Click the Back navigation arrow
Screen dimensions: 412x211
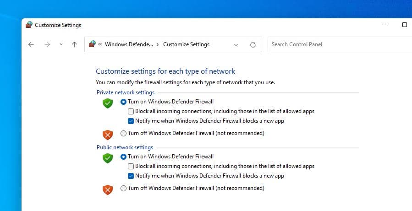click(x=31, y=44)
